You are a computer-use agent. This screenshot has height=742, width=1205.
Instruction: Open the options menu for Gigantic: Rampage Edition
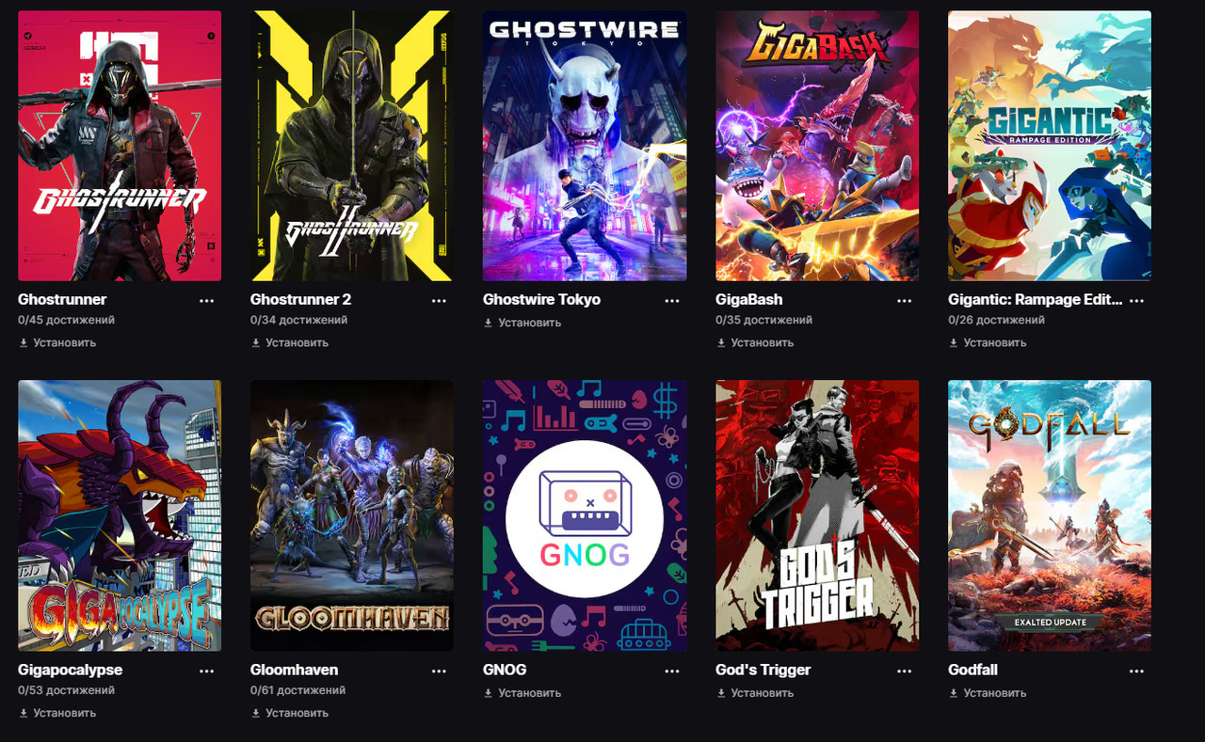click(x=1137, y=301)
